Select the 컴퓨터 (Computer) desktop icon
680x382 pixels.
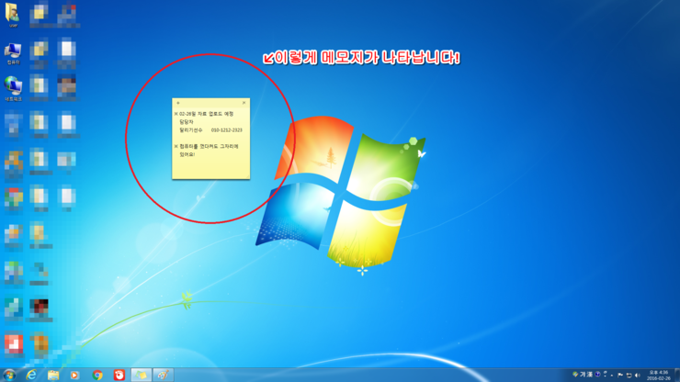13,54
